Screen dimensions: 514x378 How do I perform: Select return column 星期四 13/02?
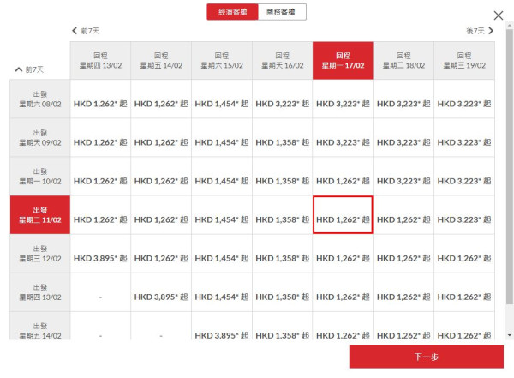pyautogui.click(x=100, y=61)
